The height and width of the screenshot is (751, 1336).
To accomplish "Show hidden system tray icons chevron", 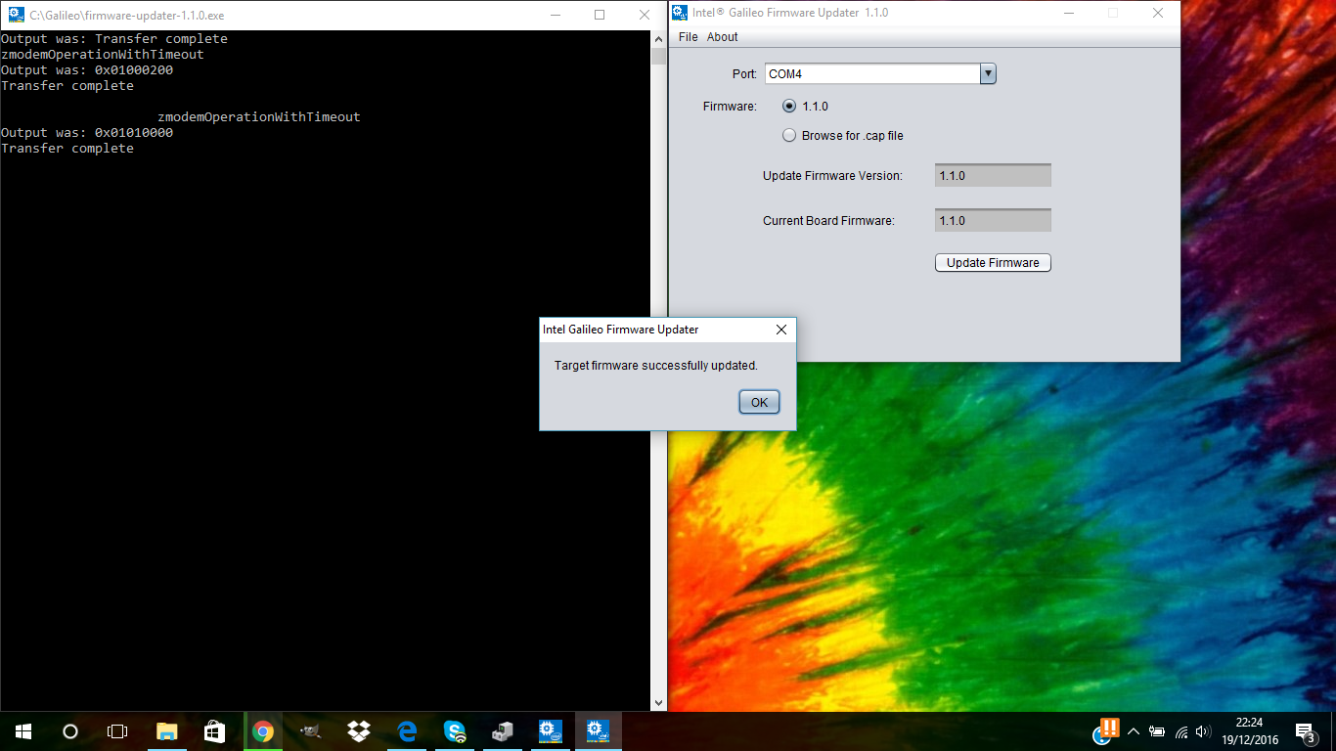I will coord(1133,731).
